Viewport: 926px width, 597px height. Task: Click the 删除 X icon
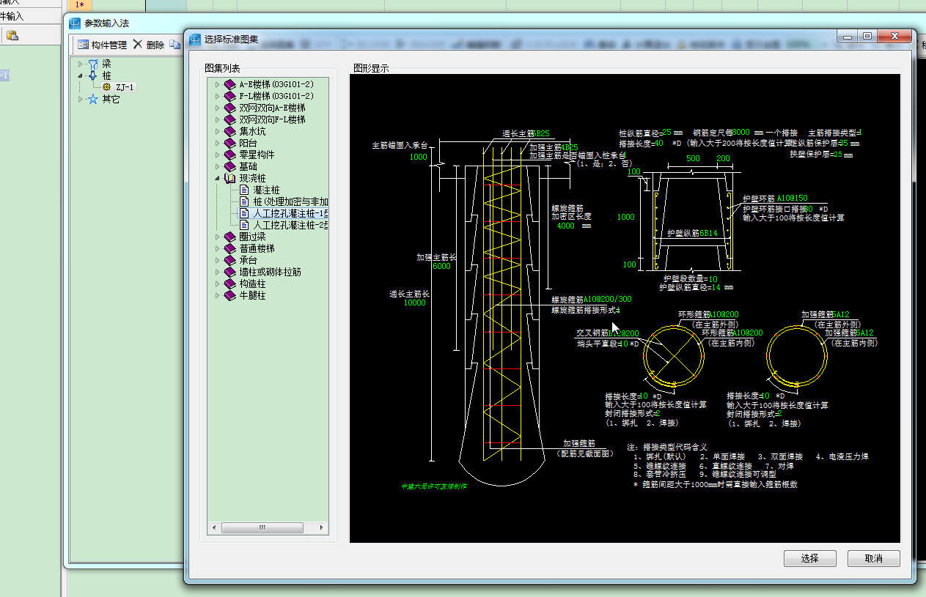[x=137, y=45]
